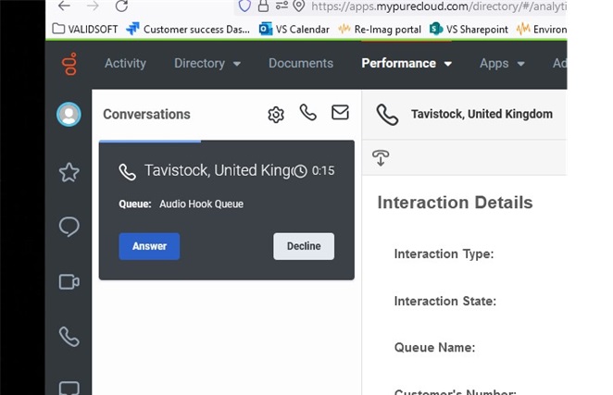Decline the incoming Tavistock call
This screenshot has width=613, height=395.
coord(304,246)
